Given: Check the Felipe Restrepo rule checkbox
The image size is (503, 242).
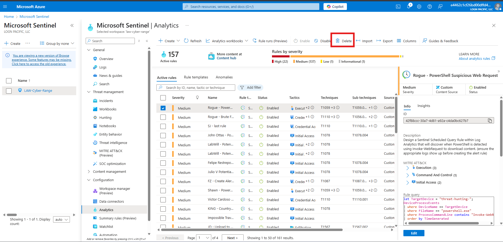Looking at the screenshot, I should click(x=163, y=163).
